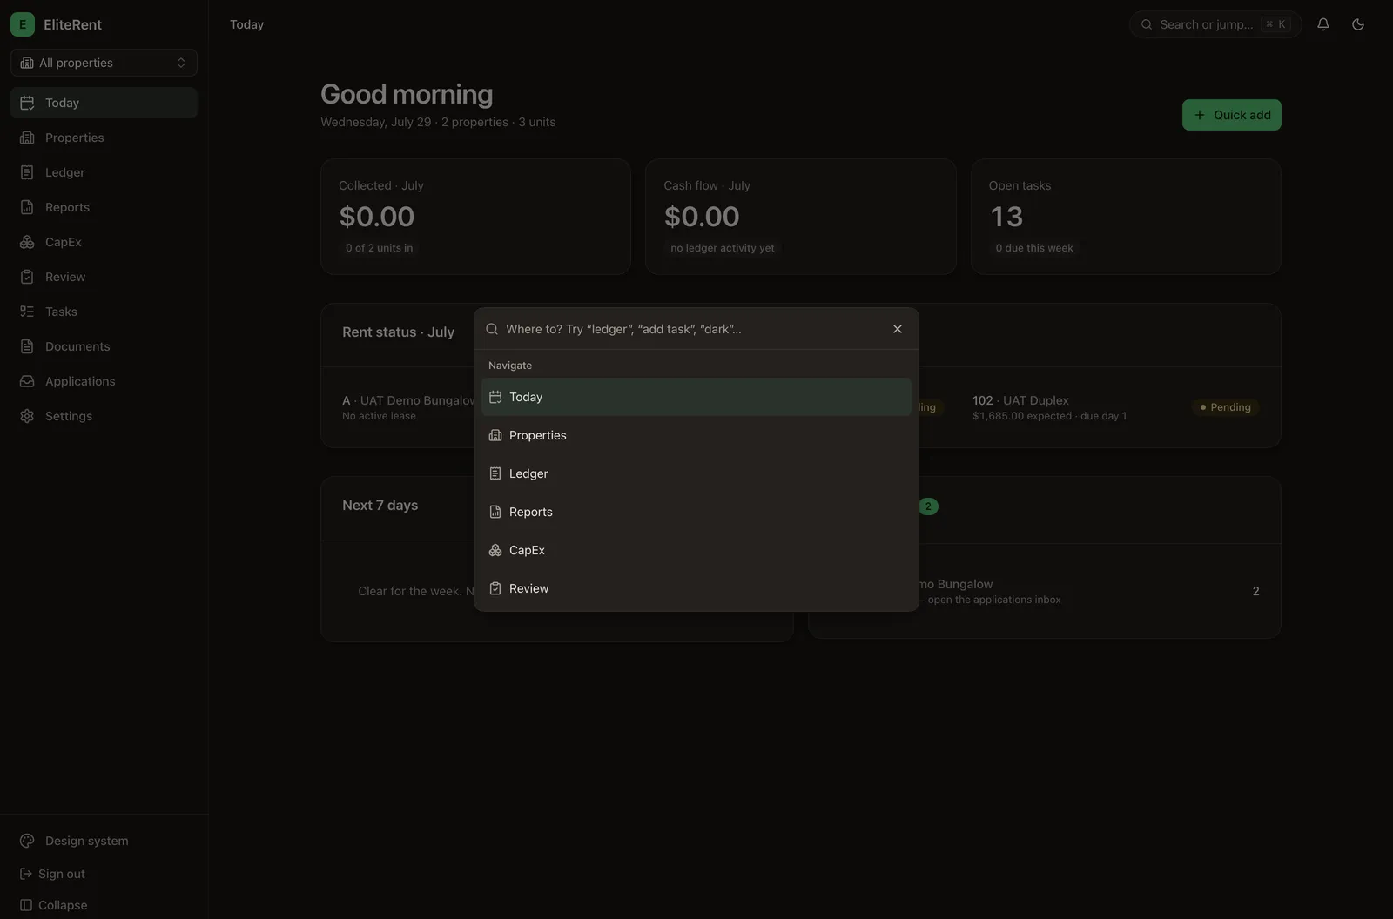Viewport: 1393px width, 919px height.
Task: Toggle the dark mode moon icon
Action: tap(1358, 24)
